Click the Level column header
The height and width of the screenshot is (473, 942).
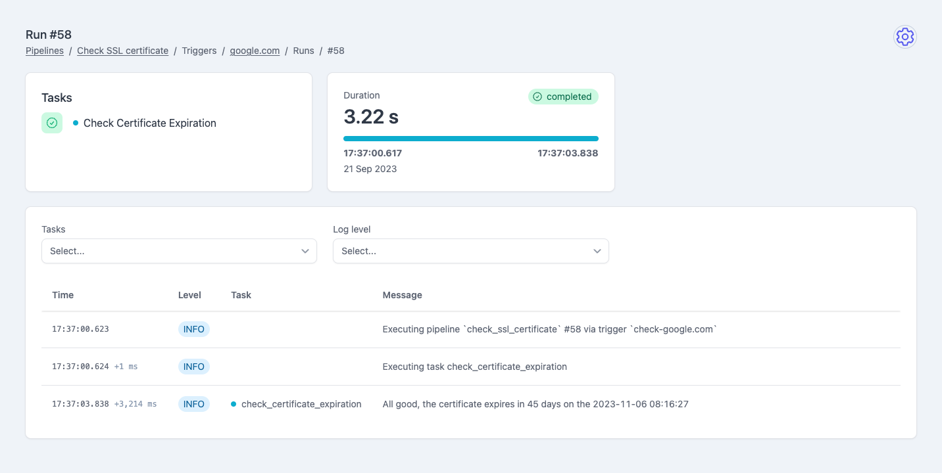click(189, 295)
